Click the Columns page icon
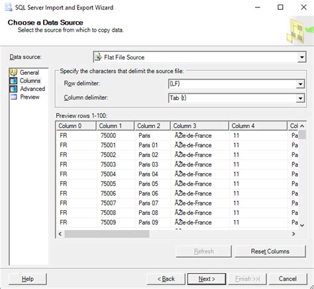 tap(13, 81)
